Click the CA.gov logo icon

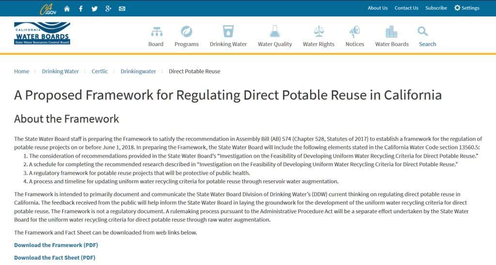click(x=48, y=8)
